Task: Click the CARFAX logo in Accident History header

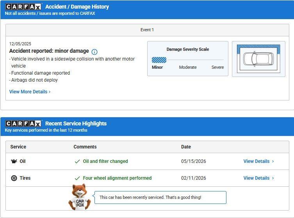Action: pos(23,7)
